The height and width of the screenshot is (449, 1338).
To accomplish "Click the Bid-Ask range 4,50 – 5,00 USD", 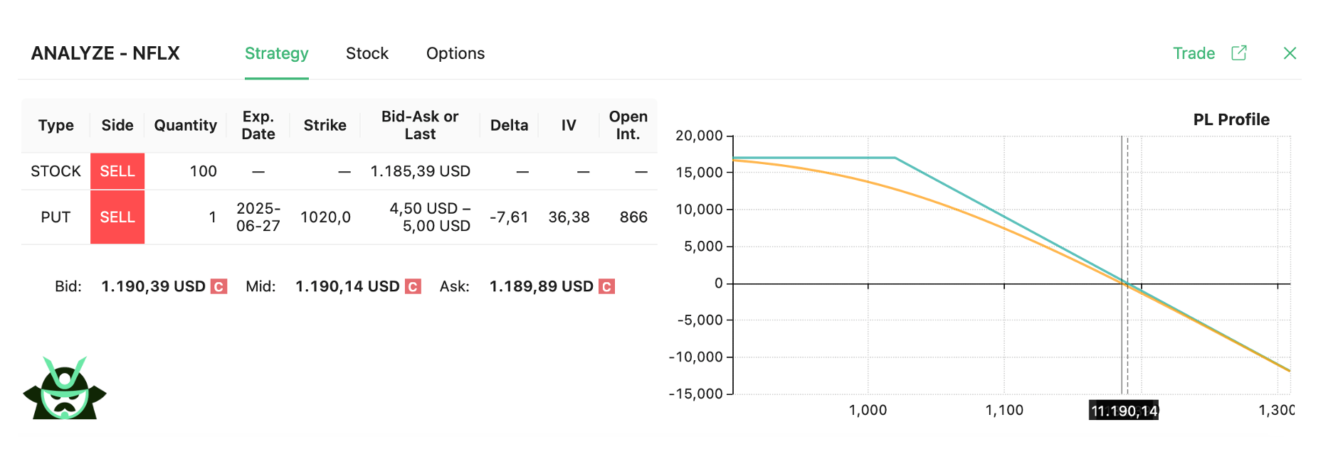I will coord(430,217).
